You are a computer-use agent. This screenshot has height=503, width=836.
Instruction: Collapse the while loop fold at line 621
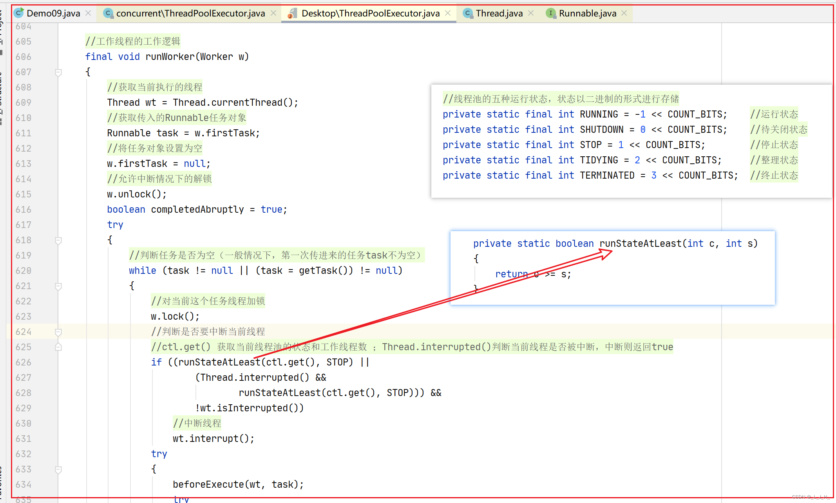pyautogui.click(x=58, y=286)
